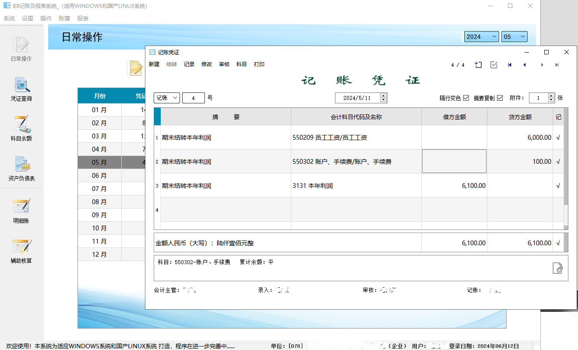Click account cell 550209 员工工资/员工工资
Image resolution: width=578 pixels, height=350 pixels.
[356, 138]
